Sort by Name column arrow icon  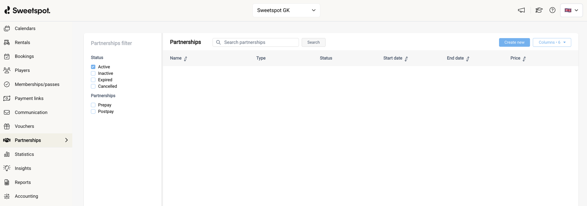[185, 58]
